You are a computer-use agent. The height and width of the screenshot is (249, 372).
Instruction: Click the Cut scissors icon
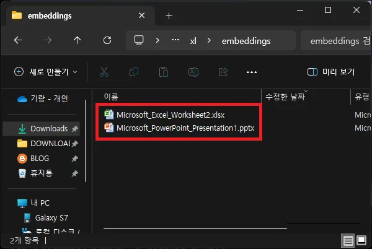coord(104,72)
